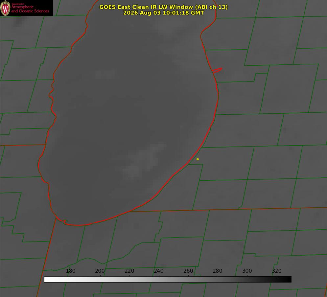The image size is (327, 297).
Task: Click the Atmospheric and Oceanic Sciences text
Action: pos(30,9)
